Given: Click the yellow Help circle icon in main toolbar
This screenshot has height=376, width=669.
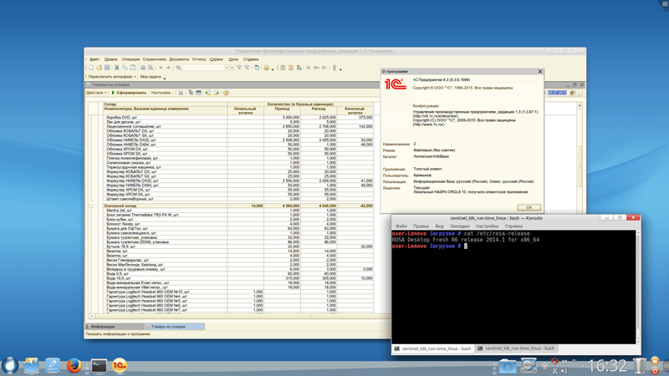Looking at the screenshot, I should [x=267, y=68].
